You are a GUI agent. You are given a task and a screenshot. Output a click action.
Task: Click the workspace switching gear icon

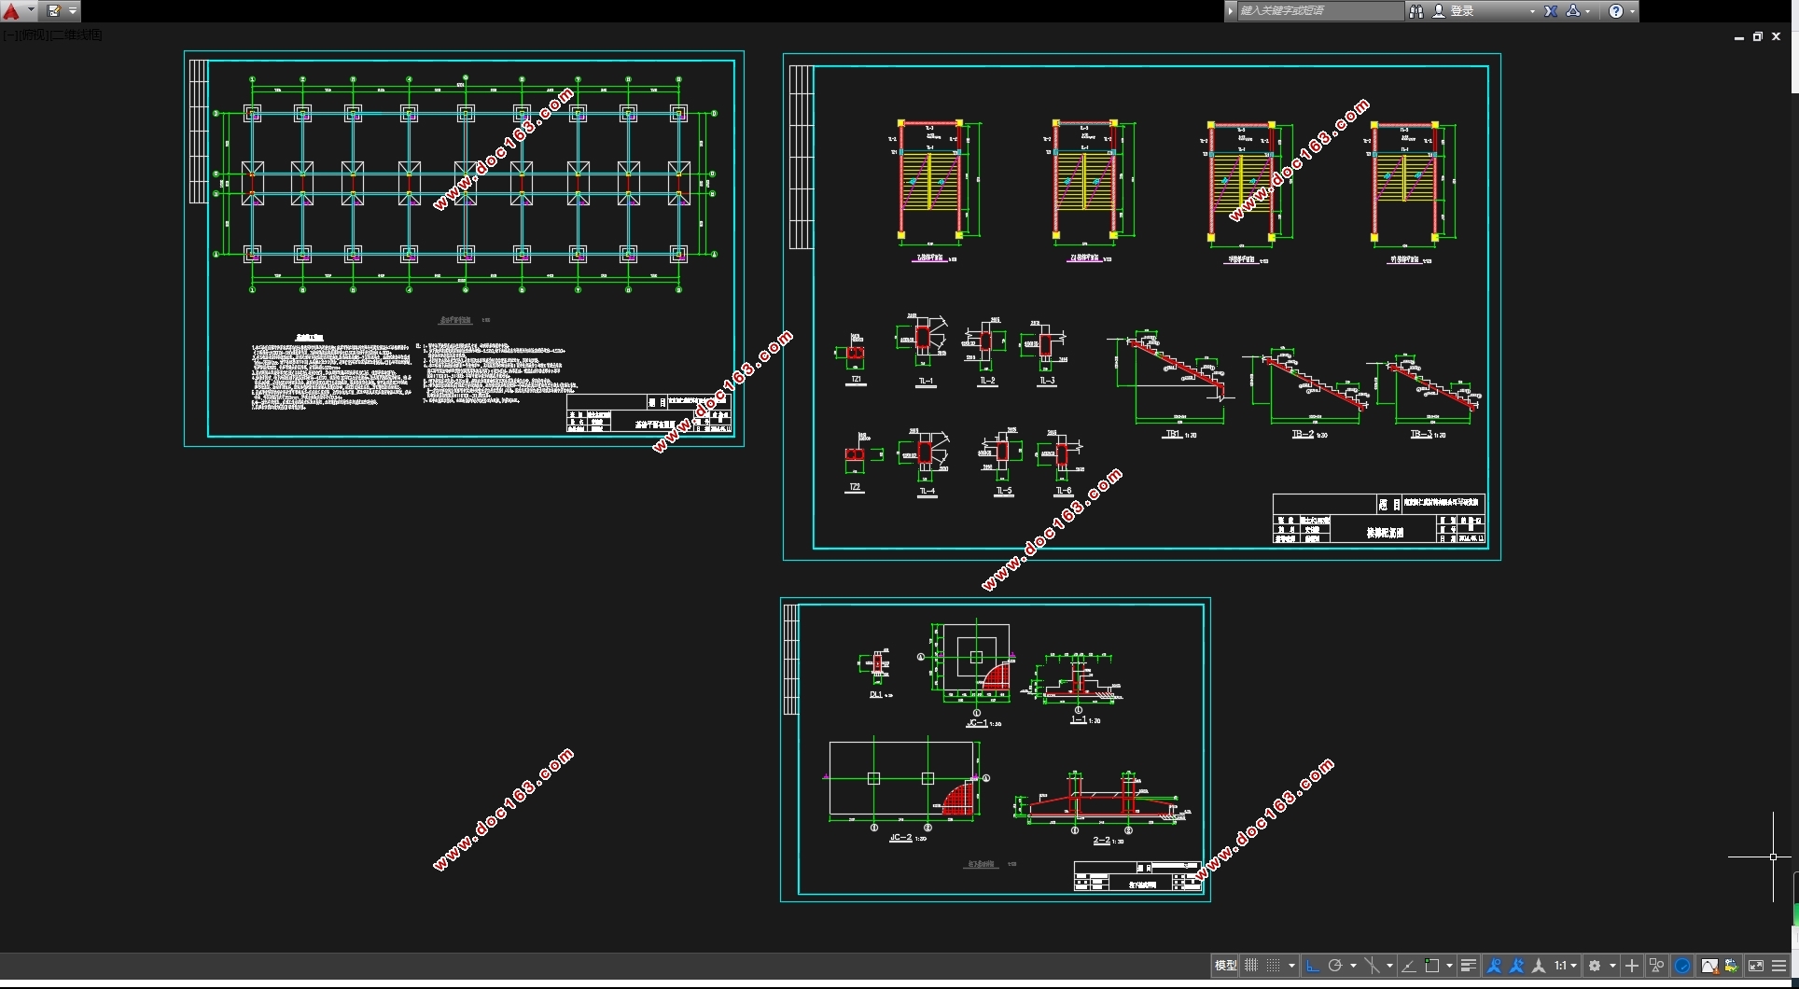pyautogui.click(x=1595, y=966)
